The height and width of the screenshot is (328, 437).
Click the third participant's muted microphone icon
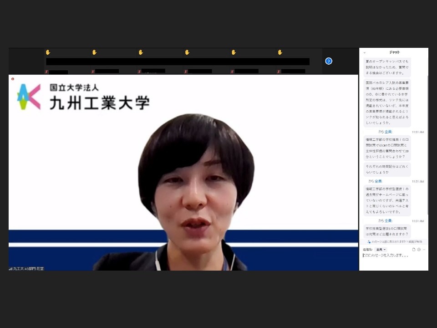[x=139, y=72]
